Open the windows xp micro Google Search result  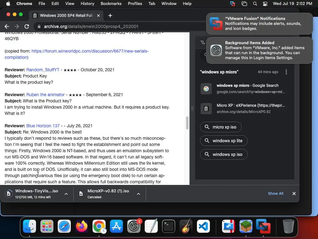[x=245, y=88]
